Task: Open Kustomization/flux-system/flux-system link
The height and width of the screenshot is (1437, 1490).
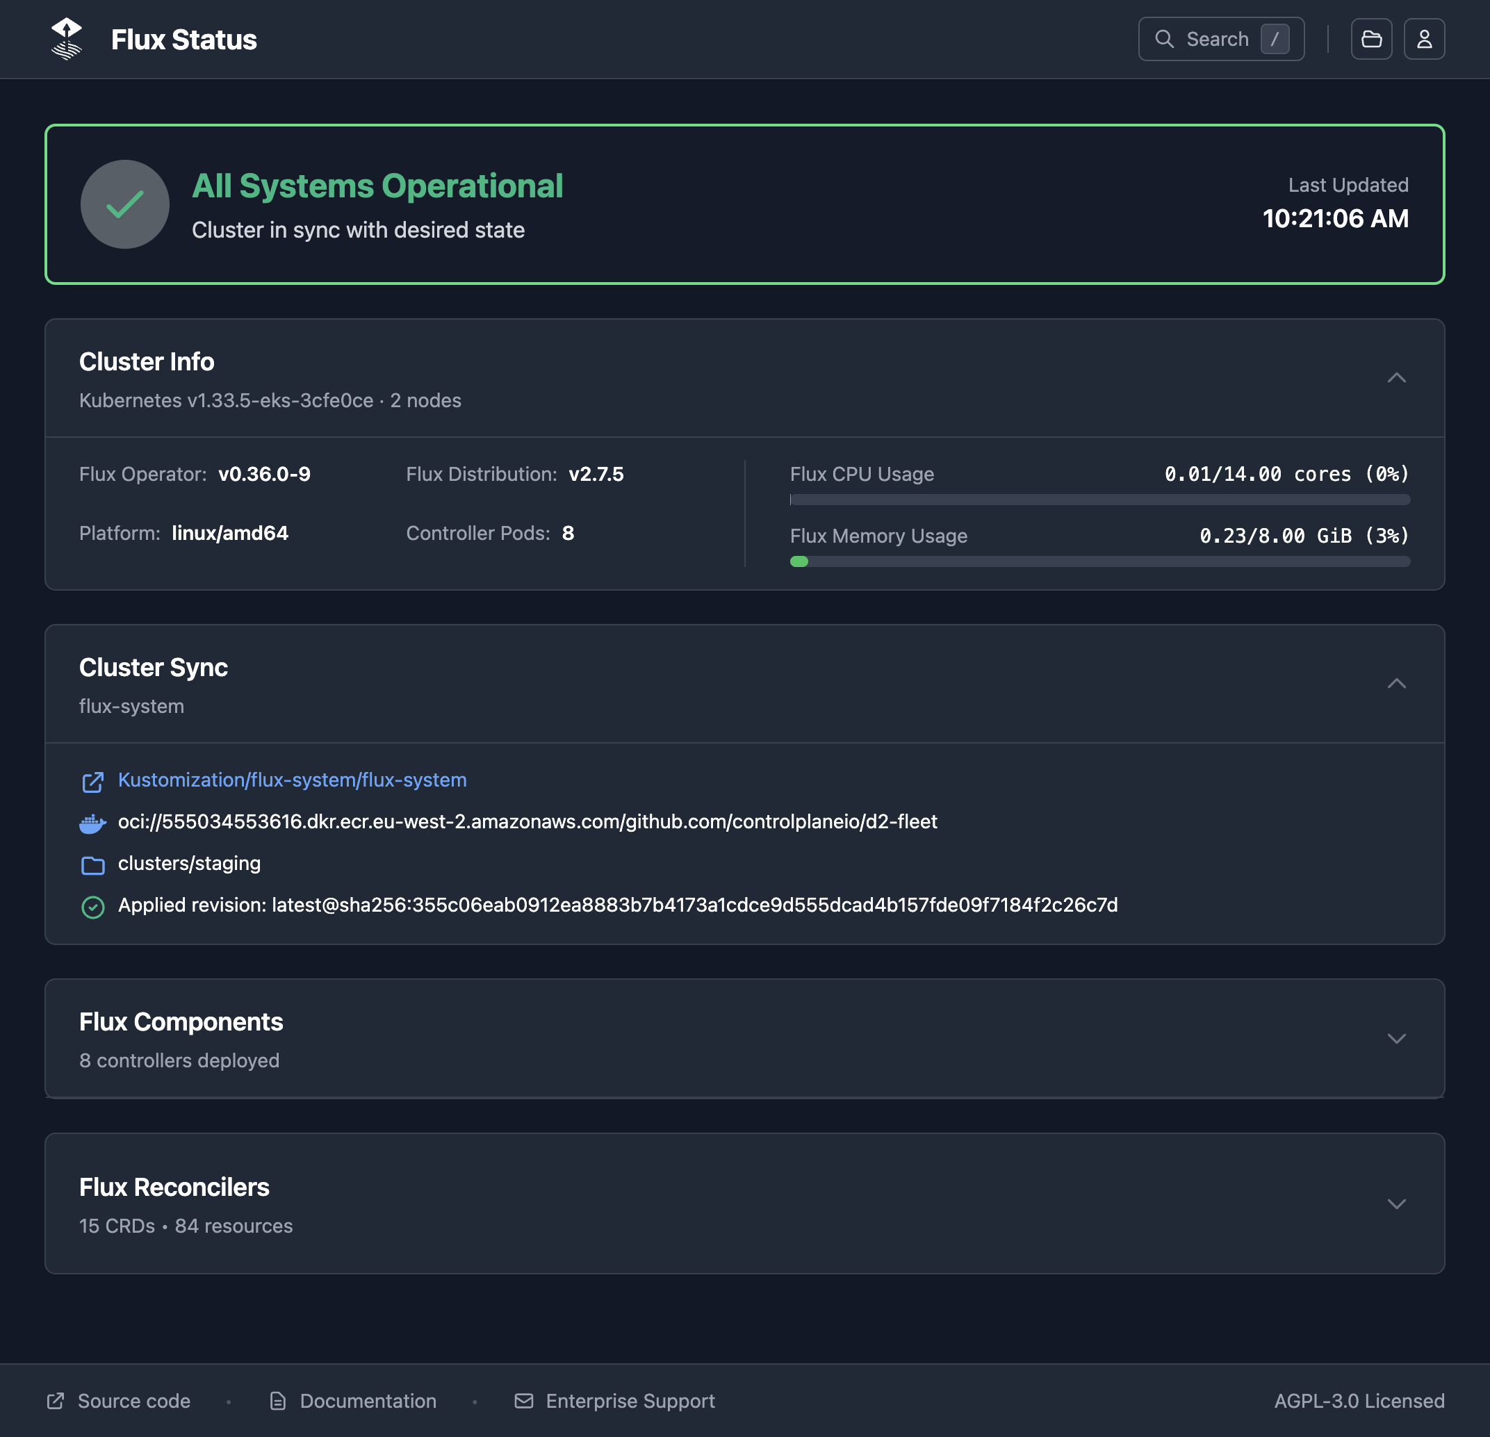Action: tap(292, 780)
